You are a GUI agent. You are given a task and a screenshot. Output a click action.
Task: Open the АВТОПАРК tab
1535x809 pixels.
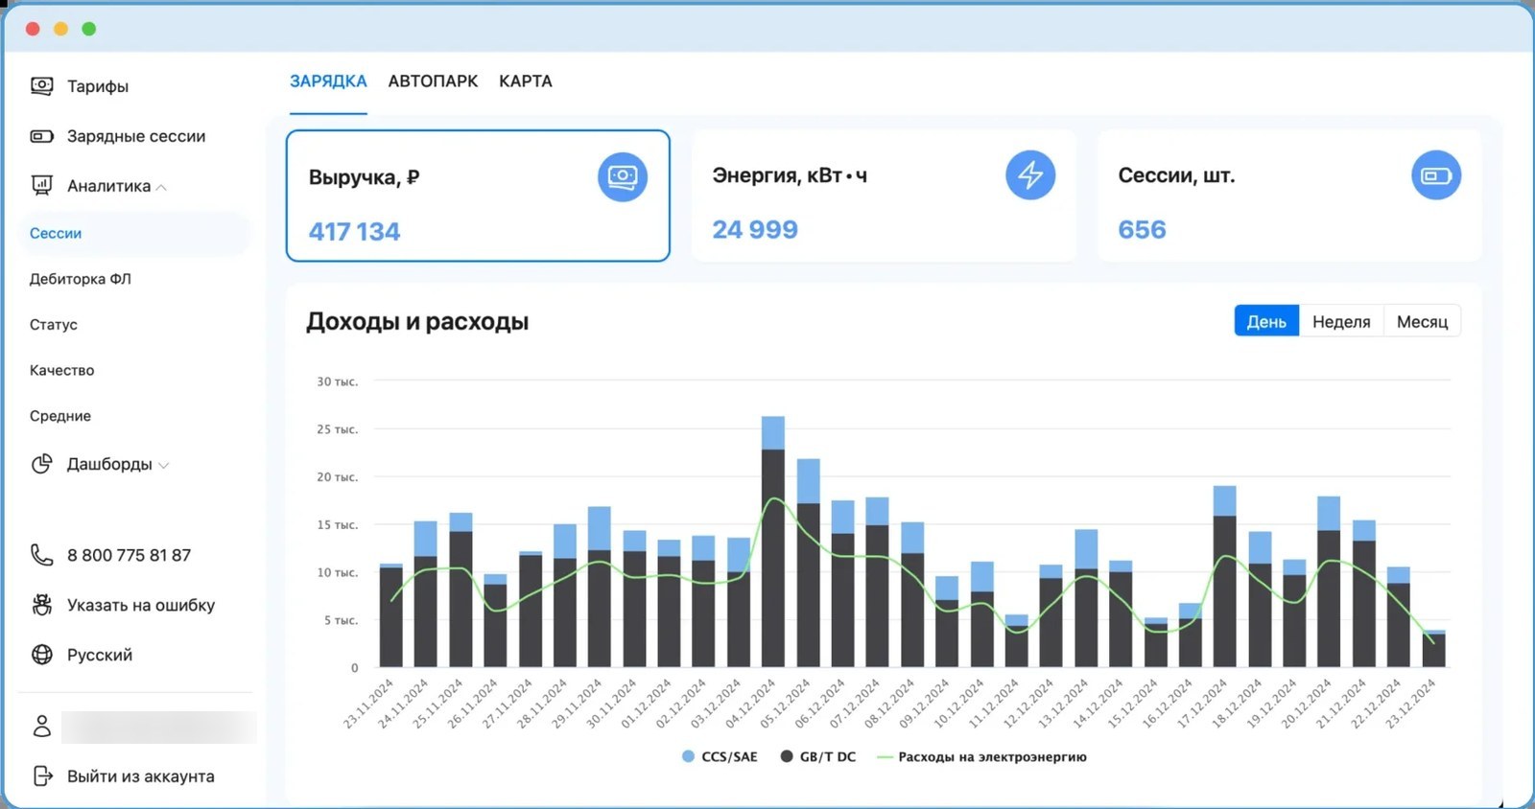pos(433,81)
